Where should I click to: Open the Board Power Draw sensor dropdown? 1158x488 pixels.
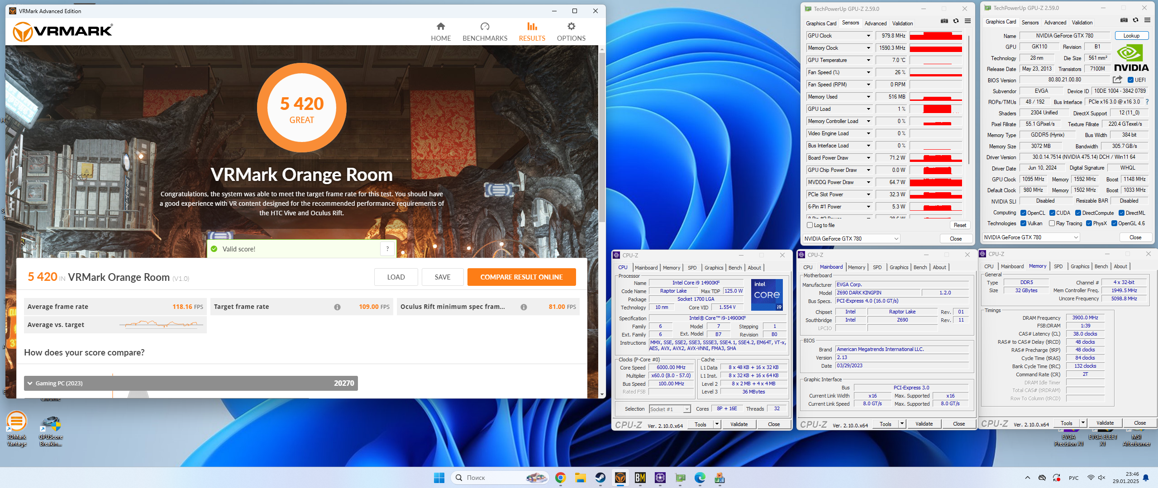(x=868, y=158)
